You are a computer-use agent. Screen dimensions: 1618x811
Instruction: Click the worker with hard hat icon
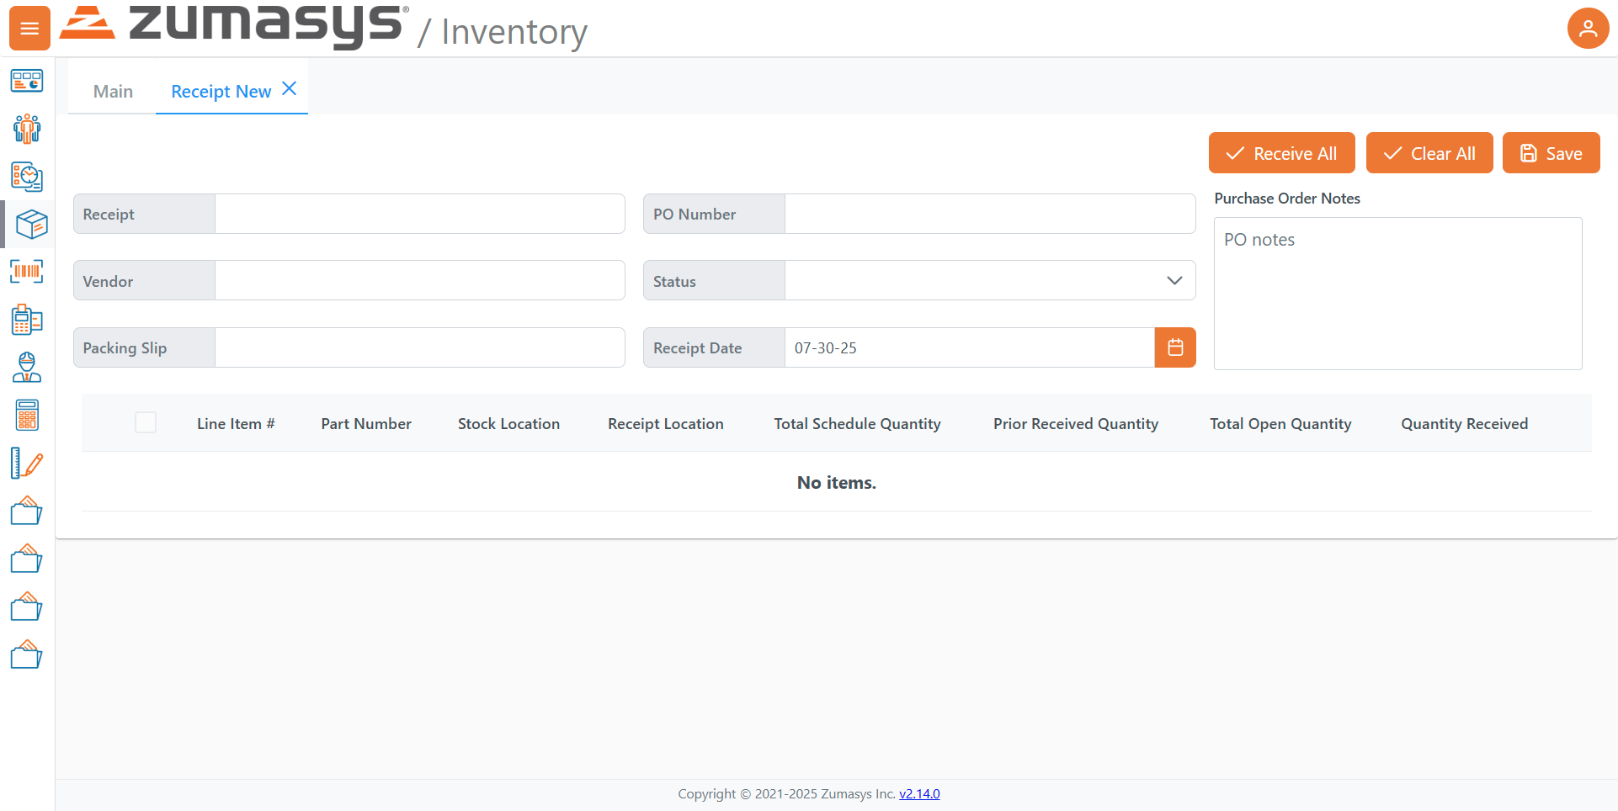point(27,368)
